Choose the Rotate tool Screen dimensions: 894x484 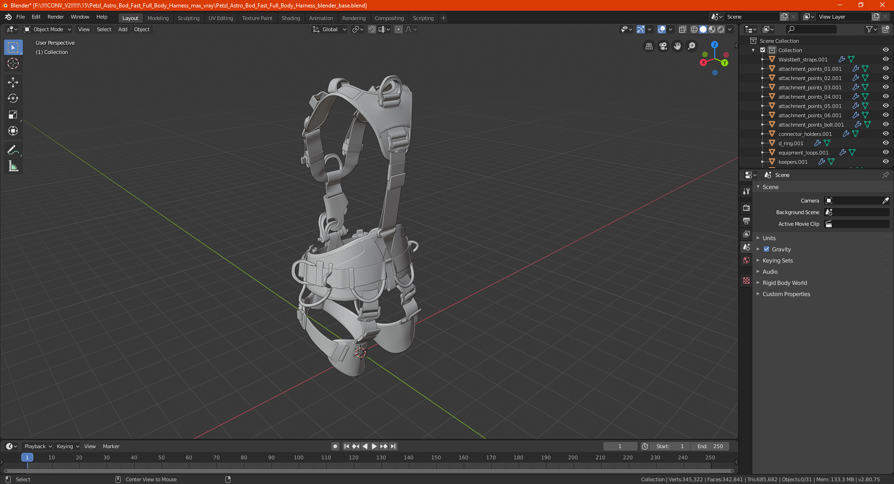click(13, 98)
